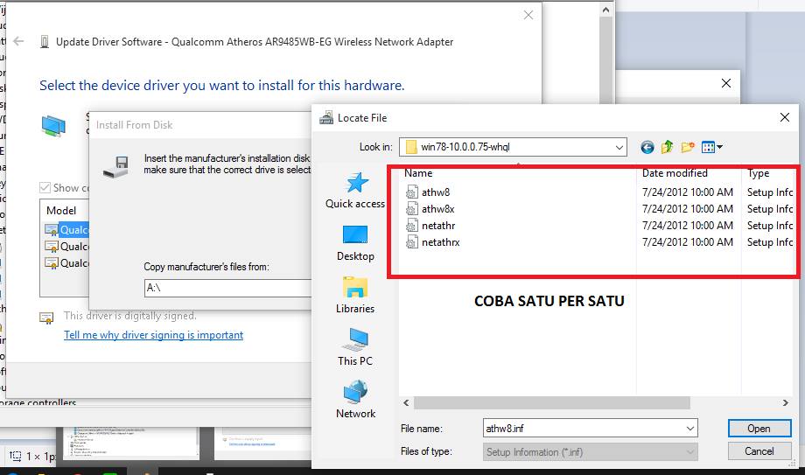The width and height of the screenshot is (805, 475).
Task: Select the netathr file icon
Action: tap(411, 226)
